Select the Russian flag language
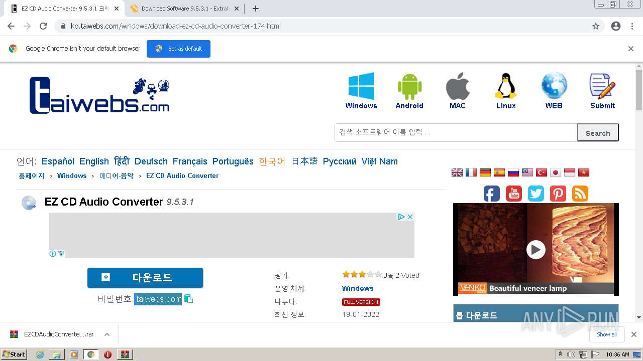Viewport: 643px width, 361px height. 513,172
